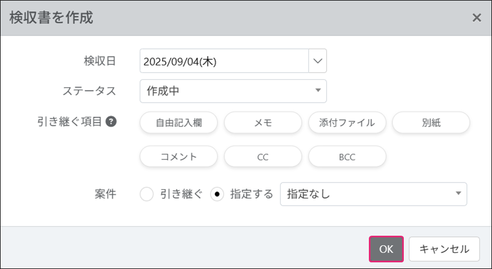Click the help icon beside 引き継ぐ項目
The width and height of the screenshot is (492, 269).
tap(111, 122)
